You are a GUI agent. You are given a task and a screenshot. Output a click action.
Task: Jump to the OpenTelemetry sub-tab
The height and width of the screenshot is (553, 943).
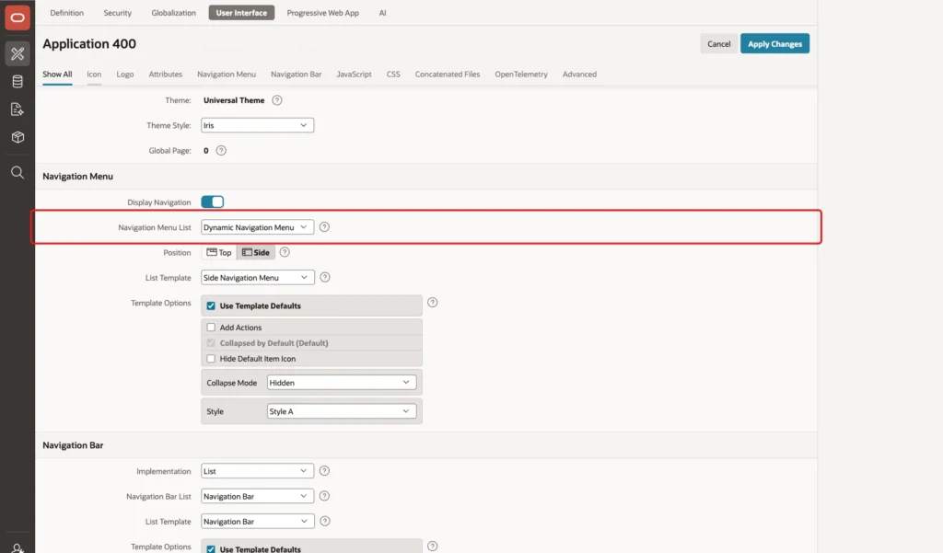[x=521, y=75]
